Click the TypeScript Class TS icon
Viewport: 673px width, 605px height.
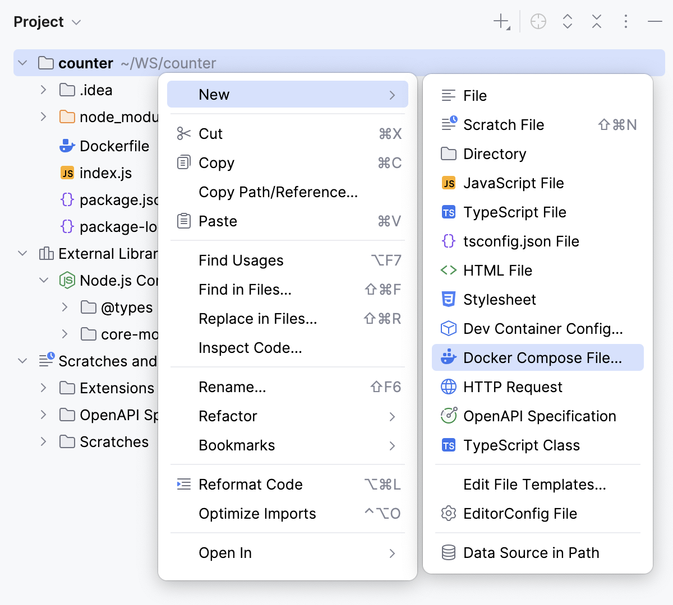coord(449,445)
